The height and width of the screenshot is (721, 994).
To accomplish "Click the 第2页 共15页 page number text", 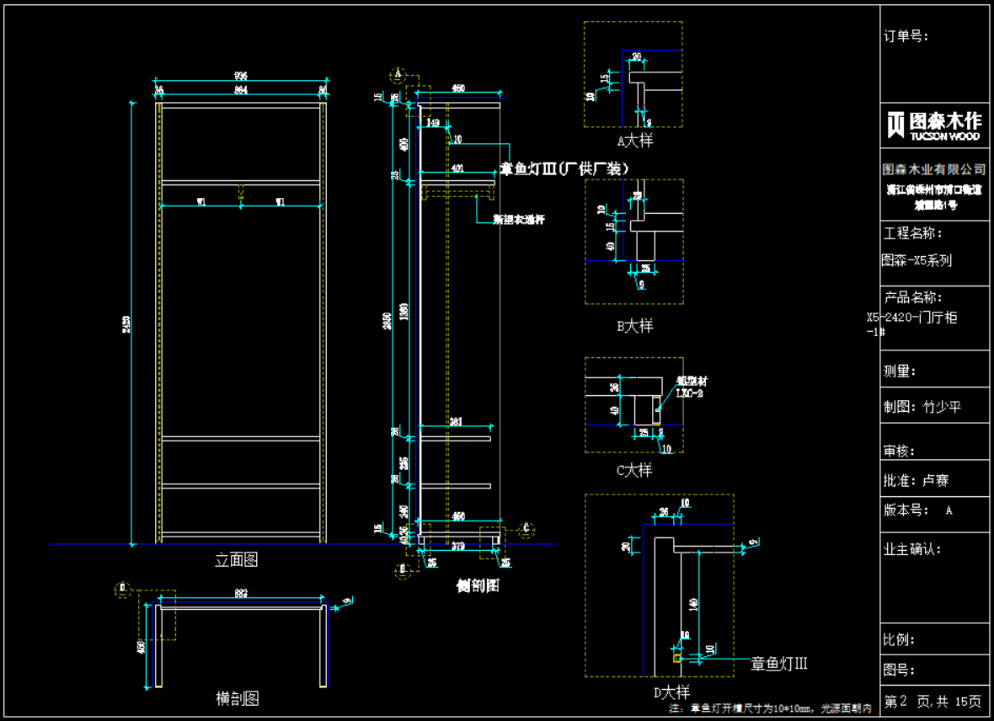I will point(933,701).
